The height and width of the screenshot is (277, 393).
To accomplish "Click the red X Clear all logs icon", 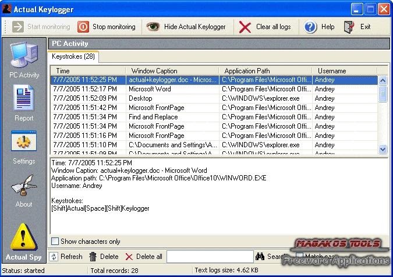I will 245,27.
